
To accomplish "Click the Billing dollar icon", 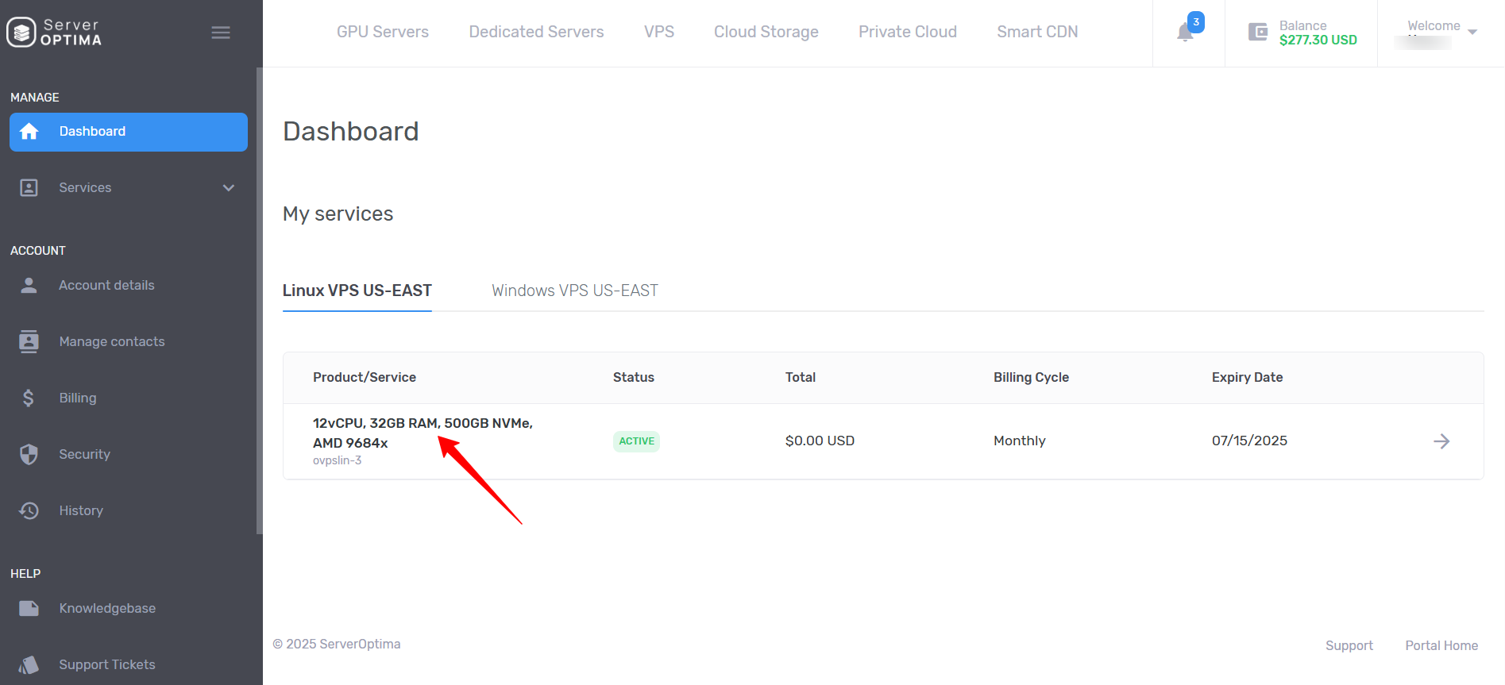I will pyautogui.click(x=29, y=398).
